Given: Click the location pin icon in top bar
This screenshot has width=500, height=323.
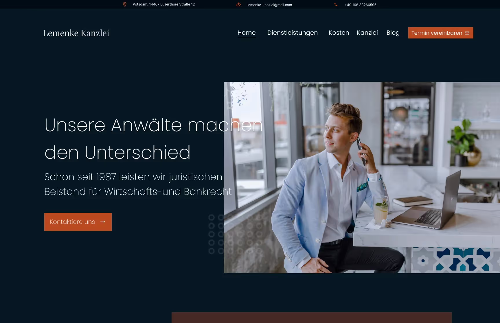Looking at the screenshot, I should tap(125, 4).
